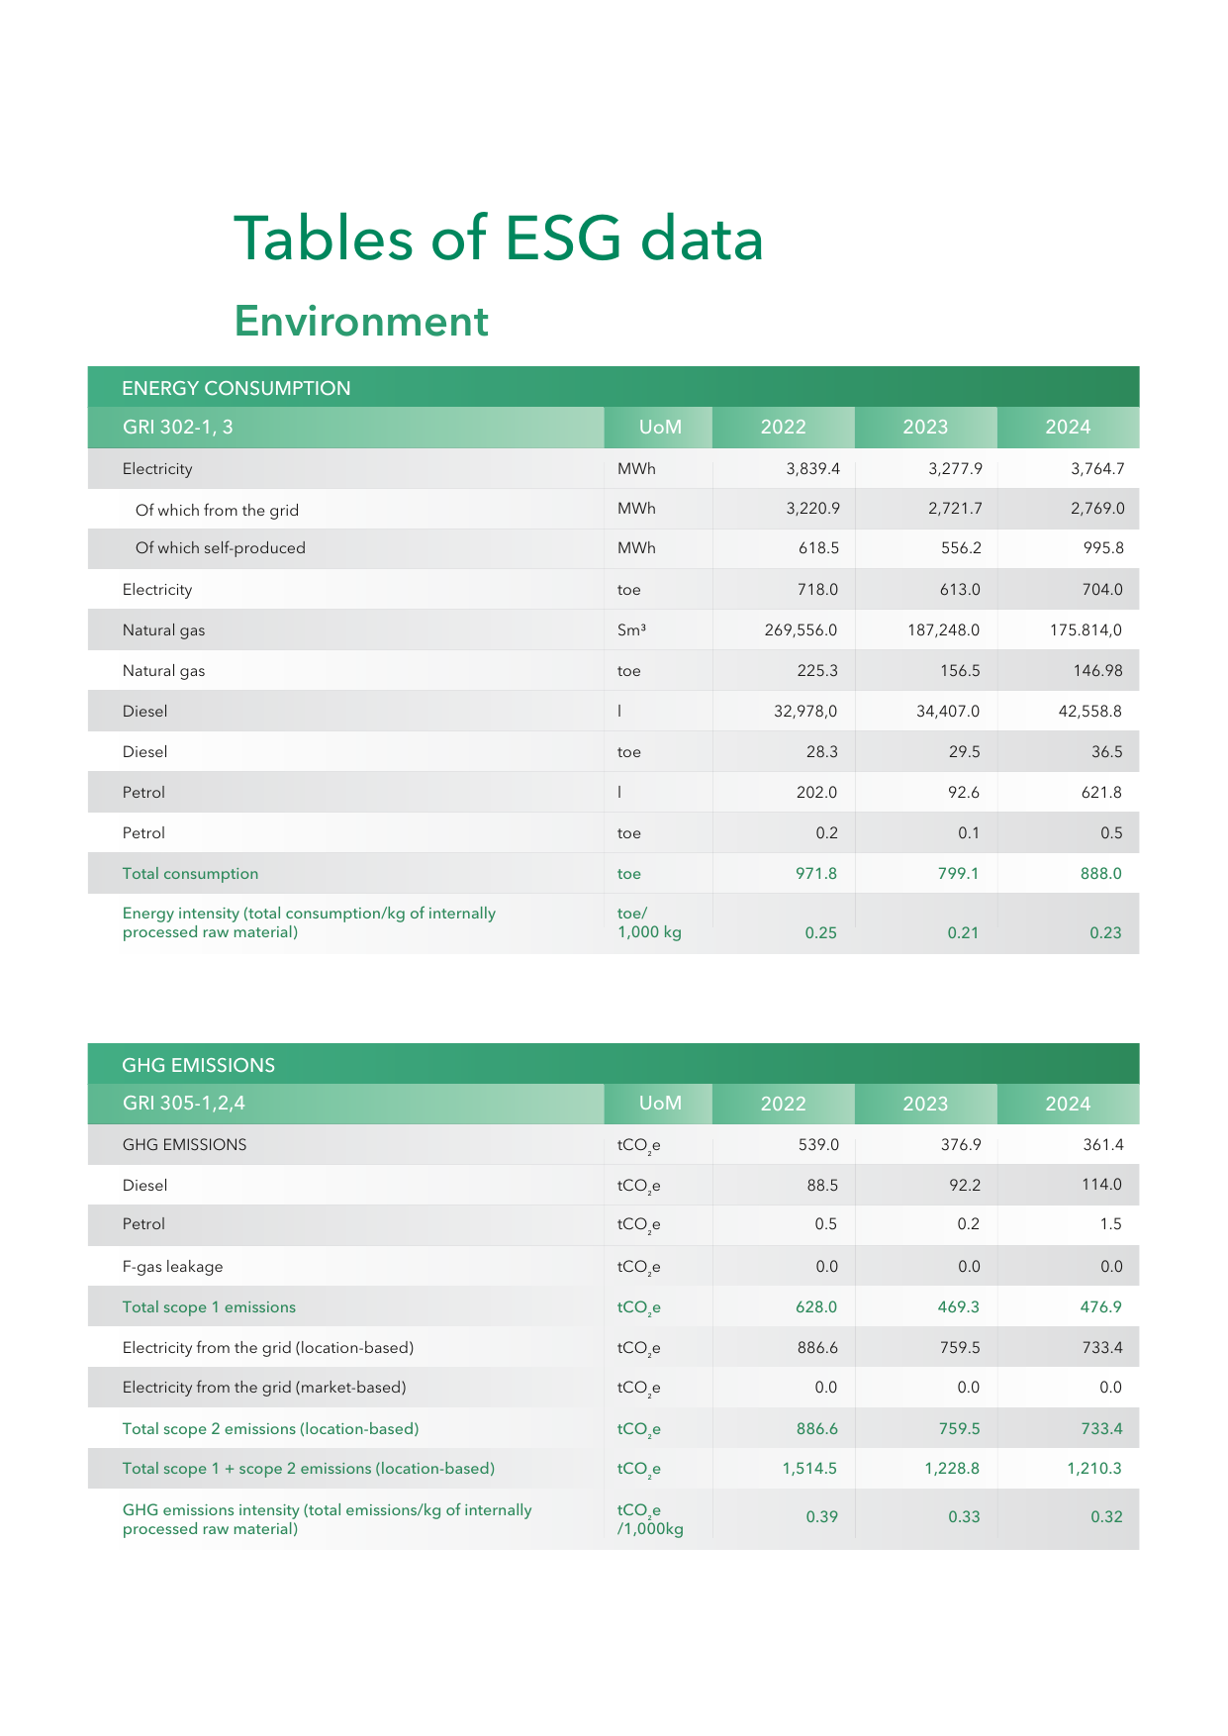Screen dimensions: 1228x1736
Task: Click the 'Sm³' unit cell
Action: [631, 629]
